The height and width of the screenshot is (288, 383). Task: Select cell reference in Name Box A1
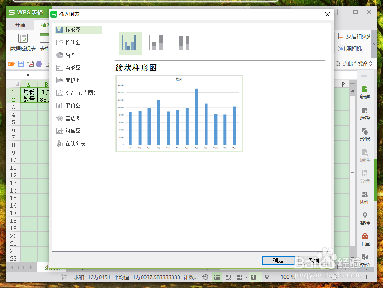coord(29,75)
